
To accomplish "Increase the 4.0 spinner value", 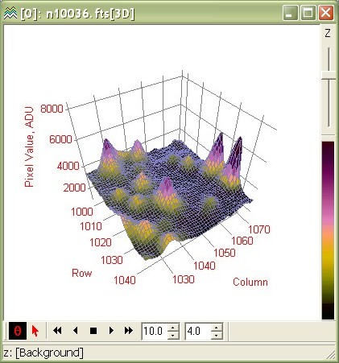I will (x=217, y=328).
